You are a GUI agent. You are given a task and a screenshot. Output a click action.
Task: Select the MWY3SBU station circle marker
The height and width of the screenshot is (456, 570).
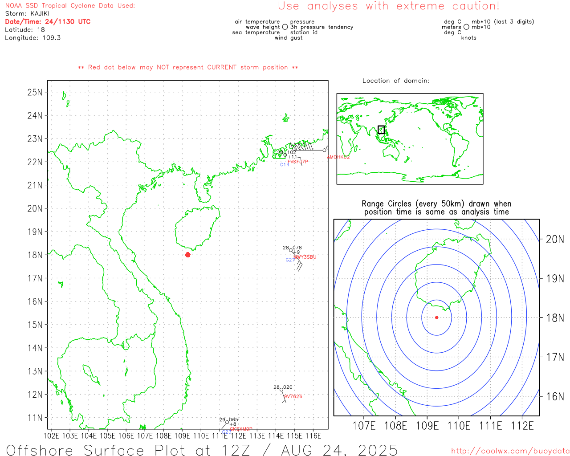[291, 250]
